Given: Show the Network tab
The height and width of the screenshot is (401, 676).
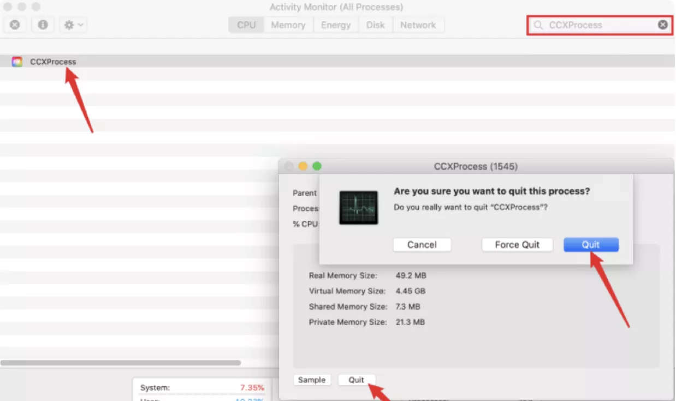Looking at the screenshot, I should pos(418,25).
